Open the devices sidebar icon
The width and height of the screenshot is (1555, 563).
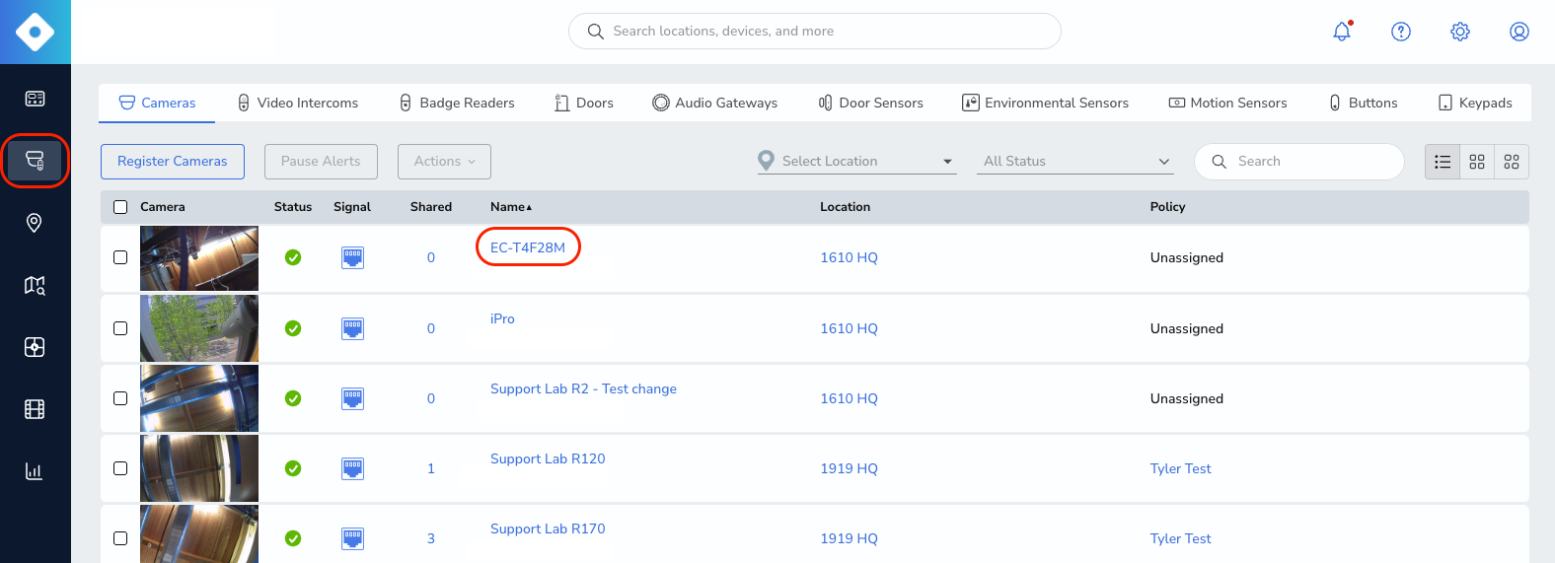point(35,161)
